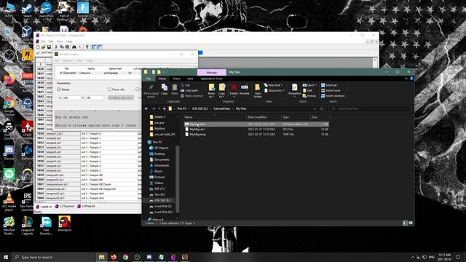Click Paste shortcut in the Clipboard group
Viewport: 466px width, 262px height.
[x=191, y=96]
